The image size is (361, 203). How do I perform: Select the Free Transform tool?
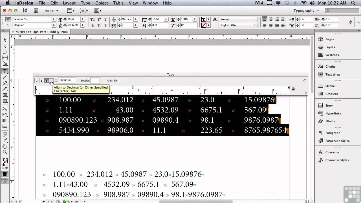click(5, 115)
